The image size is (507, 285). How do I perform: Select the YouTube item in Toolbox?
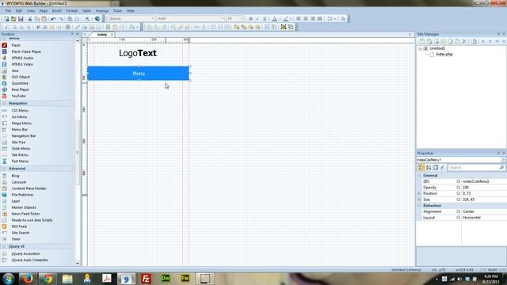pos(18,96)
